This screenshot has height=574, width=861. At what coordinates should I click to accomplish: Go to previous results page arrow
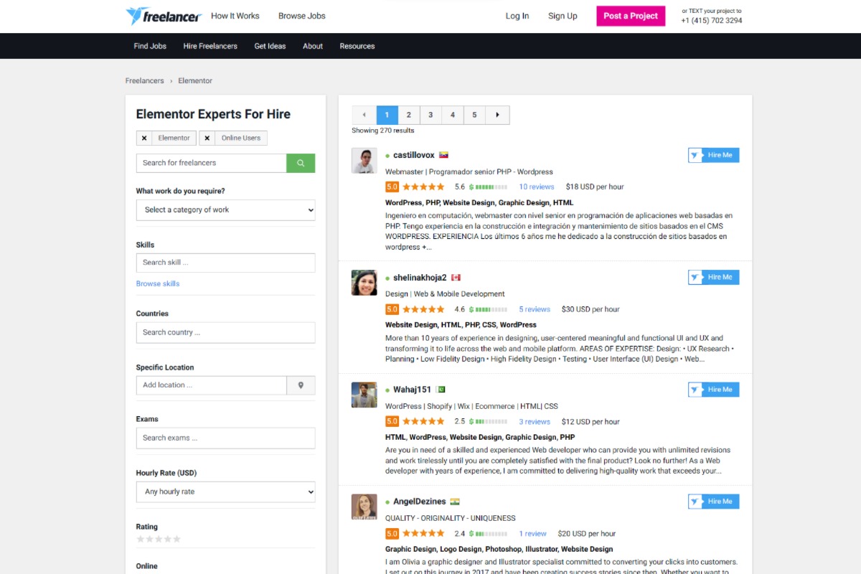(x=364, y=115)
